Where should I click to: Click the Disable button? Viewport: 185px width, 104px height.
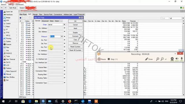75,33
